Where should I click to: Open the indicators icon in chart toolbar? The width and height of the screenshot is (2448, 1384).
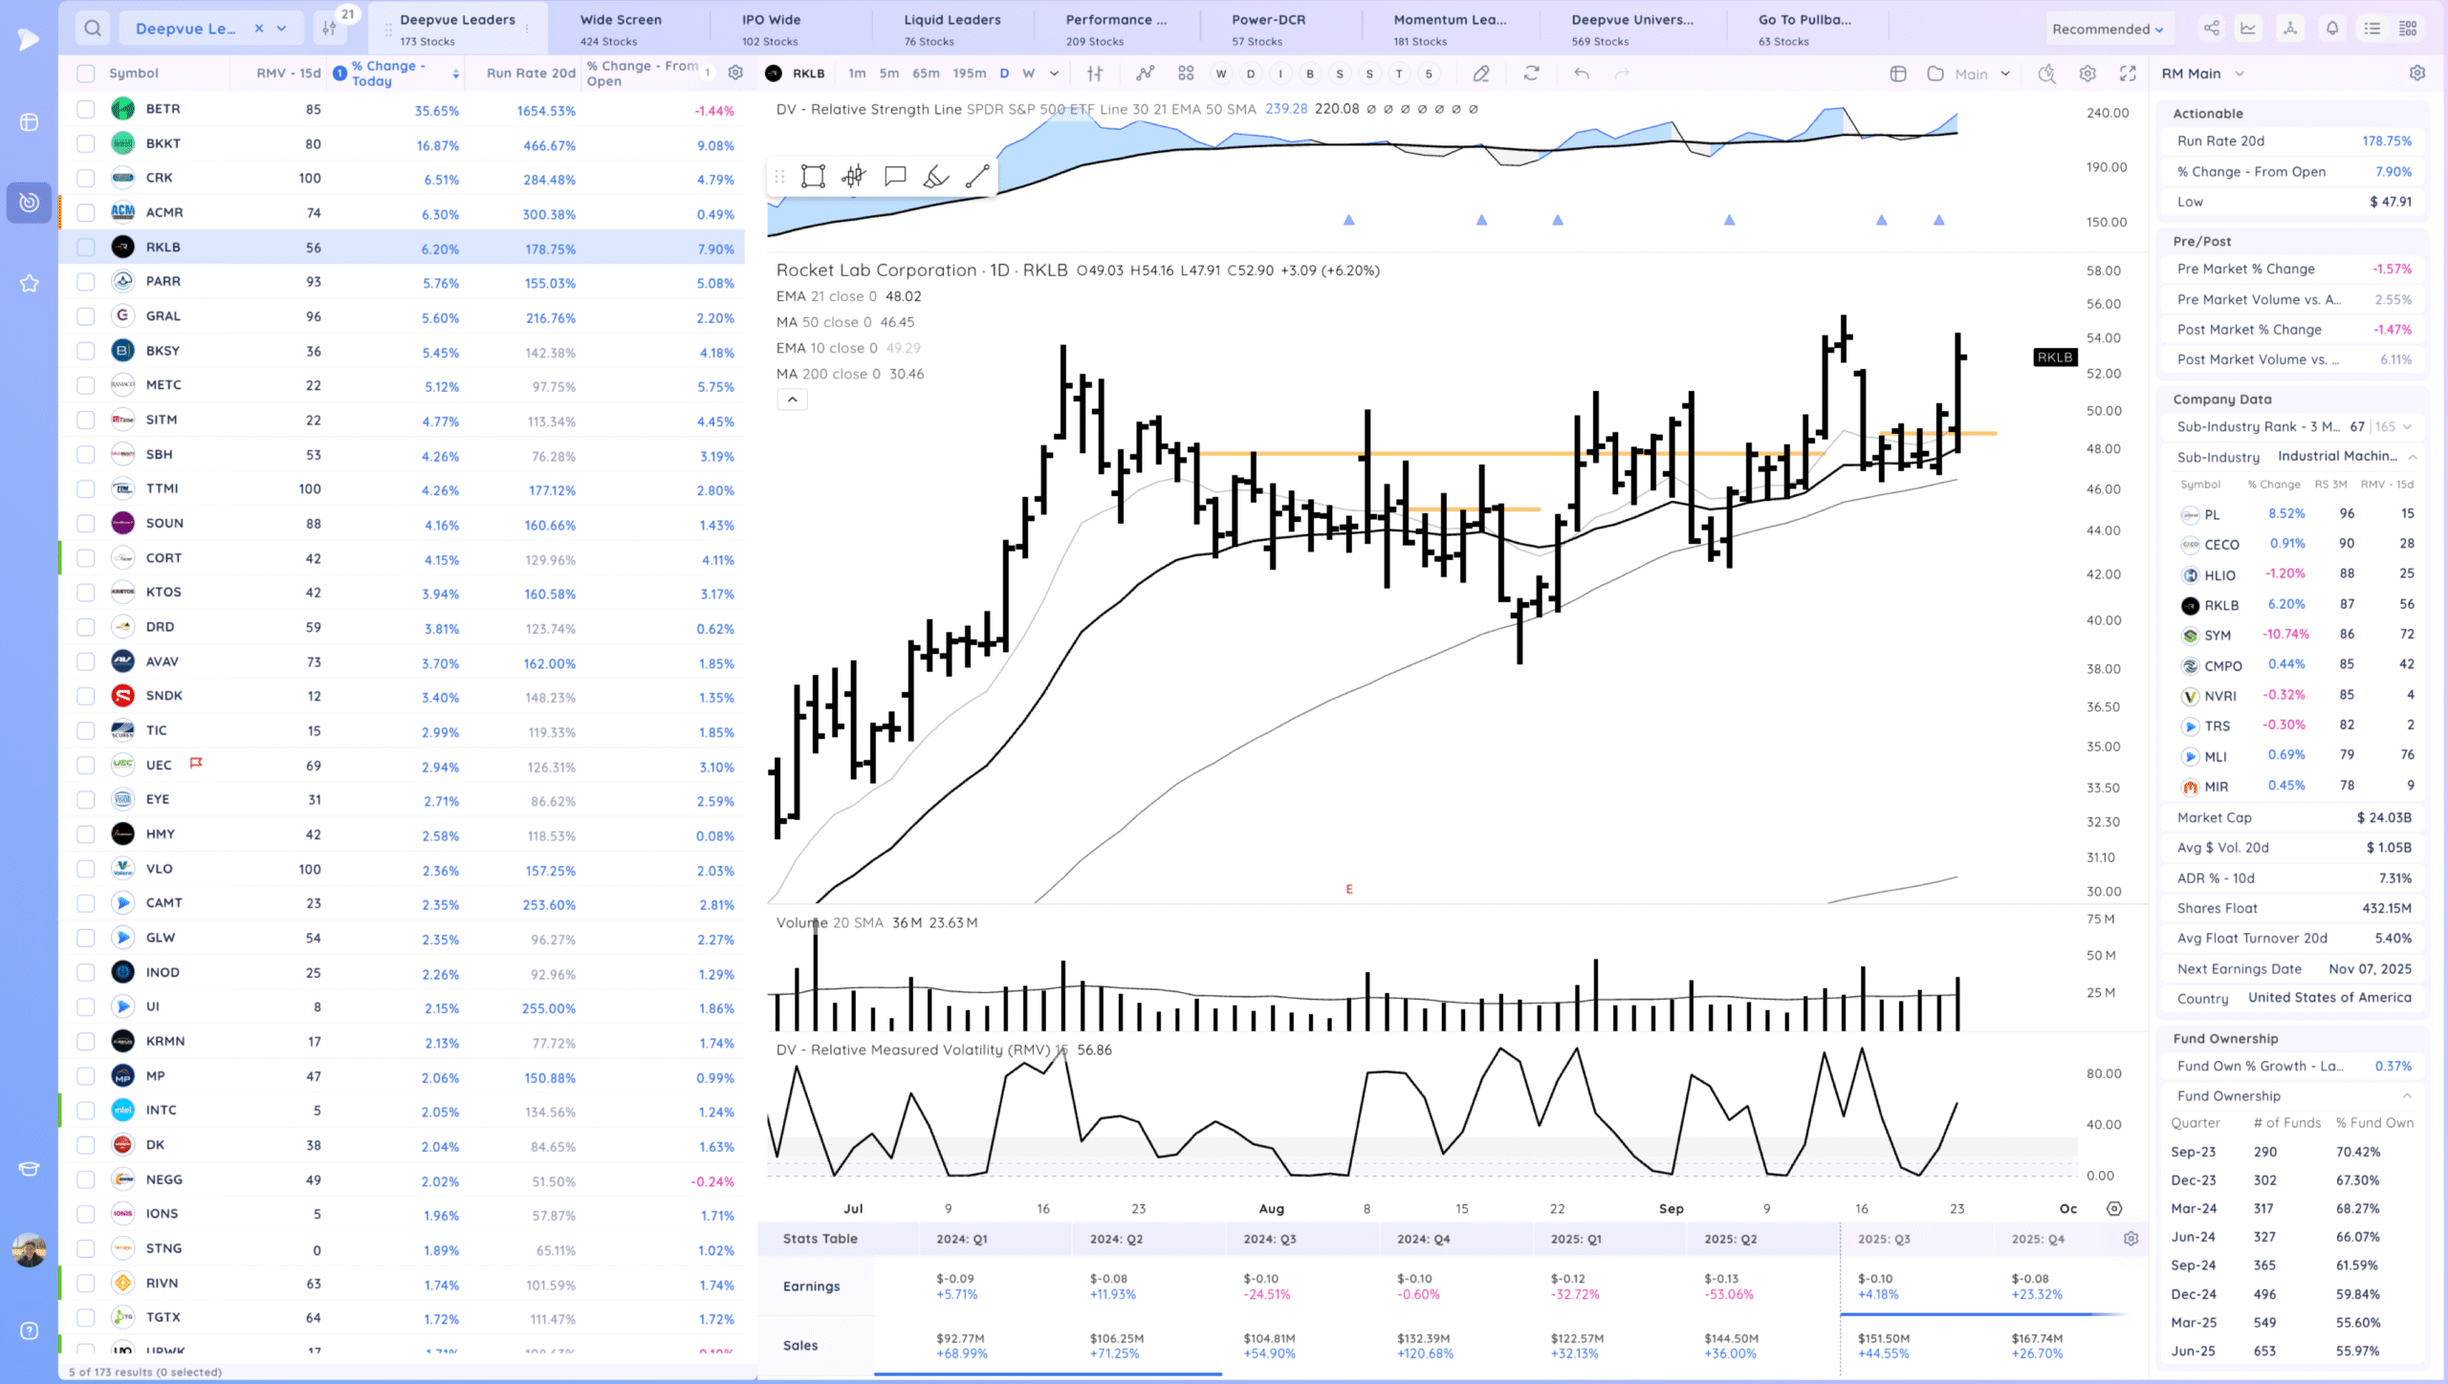1145,74
